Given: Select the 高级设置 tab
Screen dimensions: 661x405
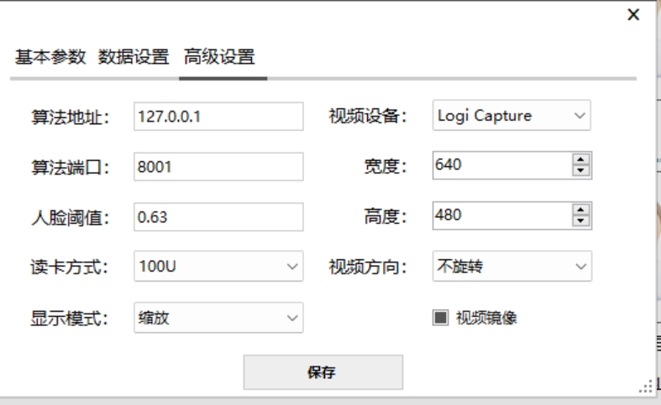Looking at the screenshot, I should (x=219, y=58).
